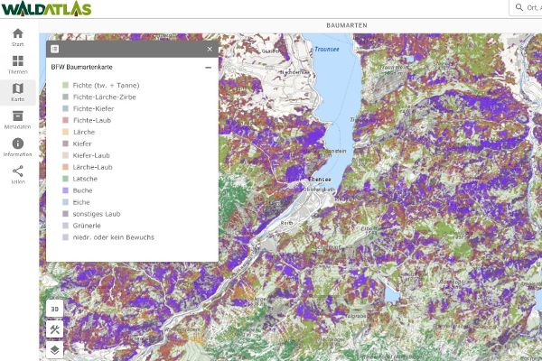Click the WALDATLAS logo
The width and height of the screenshot is (542, 361).
(46, 9)
